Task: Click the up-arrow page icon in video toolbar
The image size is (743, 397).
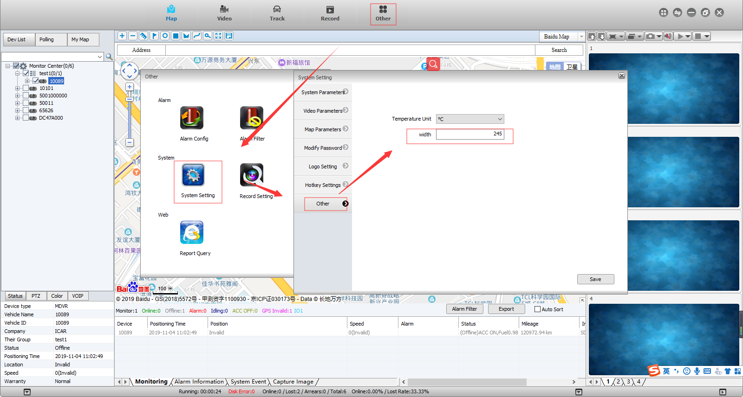Action: coord(592,36)
